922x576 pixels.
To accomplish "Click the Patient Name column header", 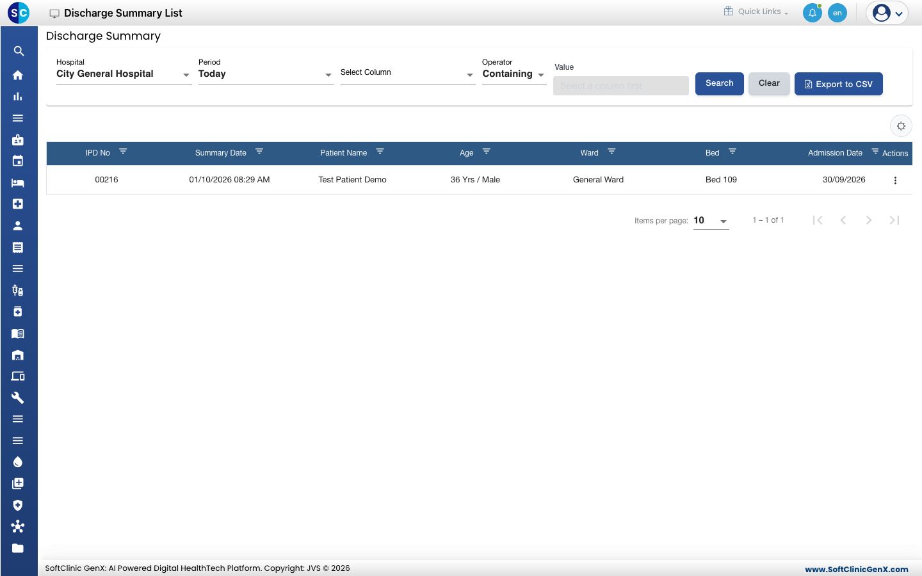I will 344,153.
